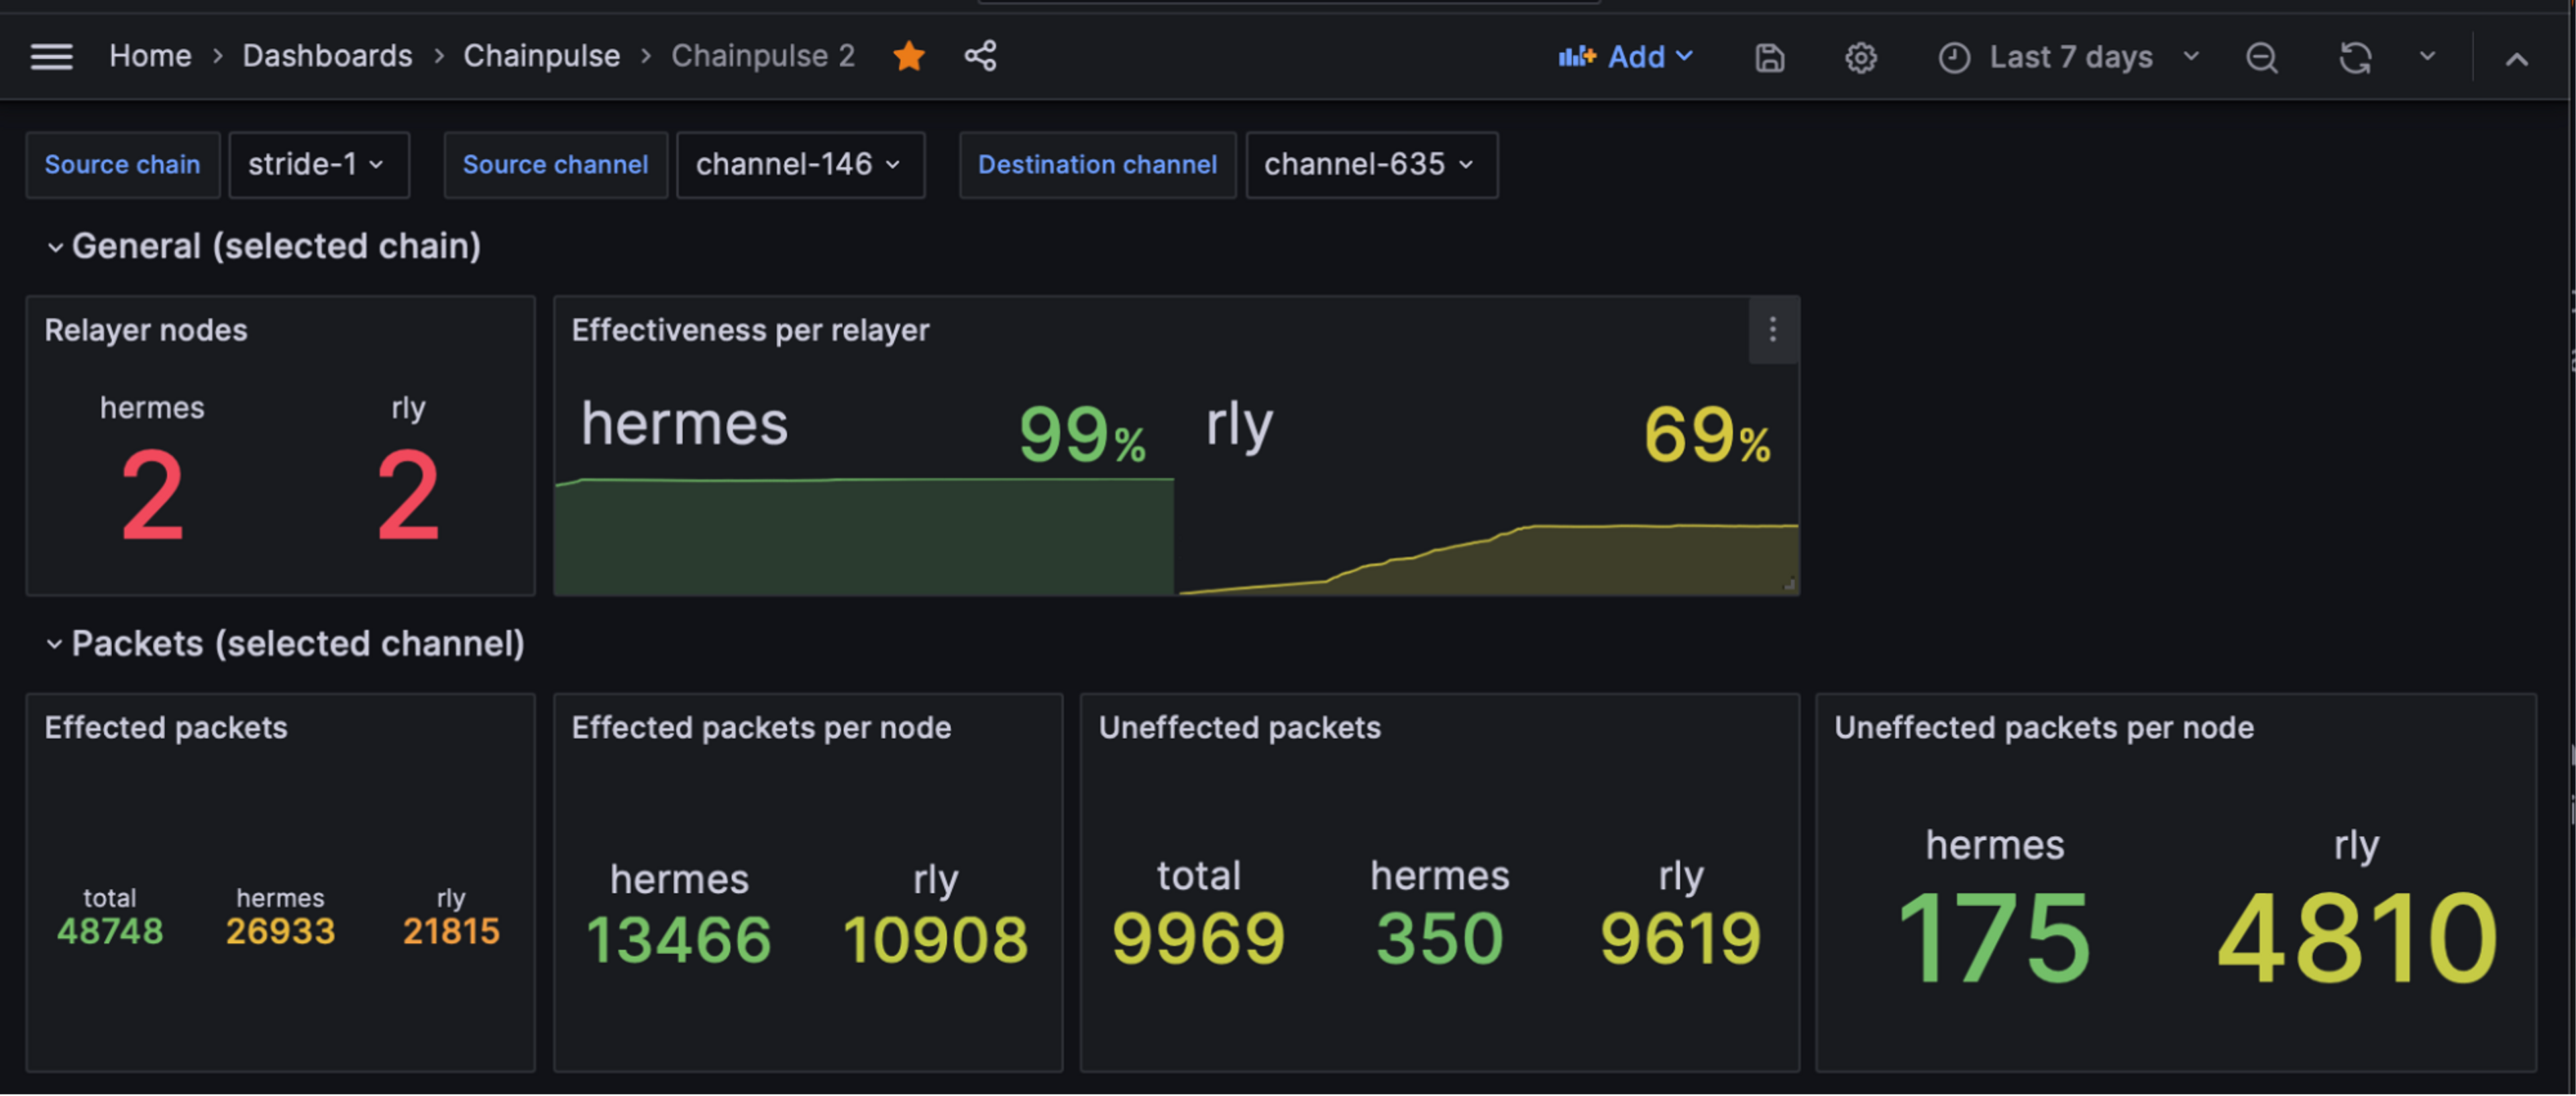Click hermes effected packets value 26933

pyautogui.click(x=280, y=932)
